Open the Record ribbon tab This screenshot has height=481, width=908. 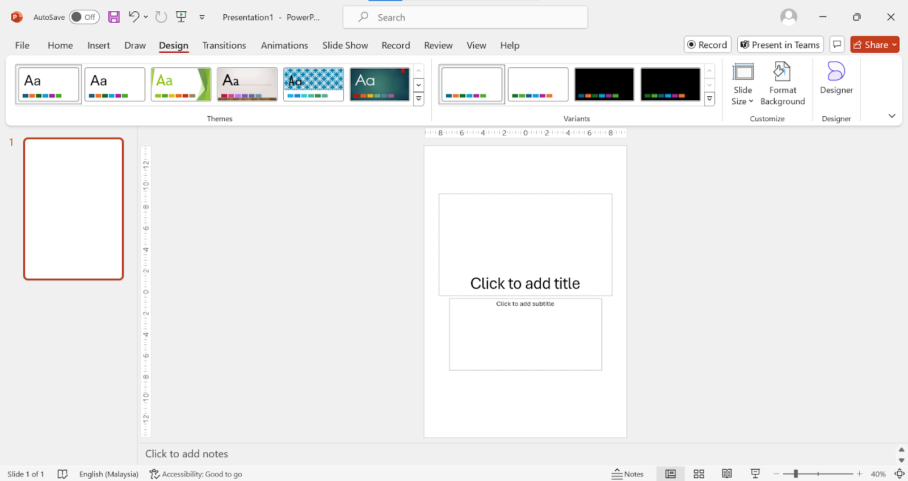[396, 45]
